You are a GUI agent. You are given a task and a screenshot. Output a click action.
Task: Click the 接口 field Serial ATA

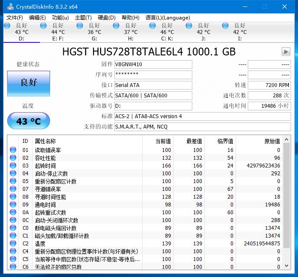[x=153, y=85]
